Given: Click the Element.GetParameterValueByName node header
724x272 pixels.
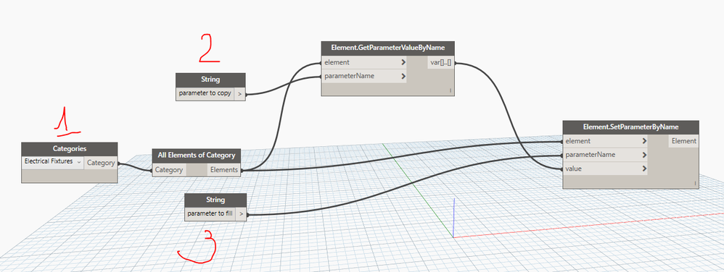Looking at the screenshot, I should tap(388, 48).
